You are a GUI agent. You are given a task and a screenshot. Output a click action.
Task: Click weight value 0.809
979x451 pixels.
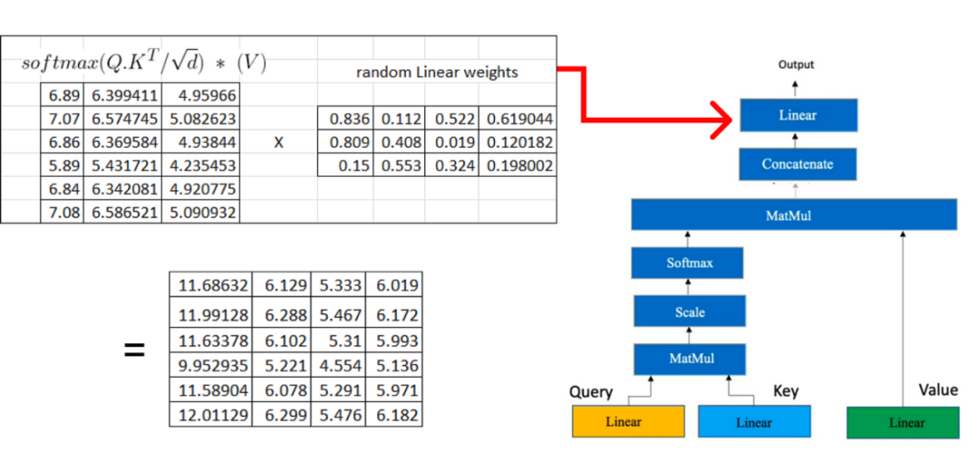pos(345,142)
